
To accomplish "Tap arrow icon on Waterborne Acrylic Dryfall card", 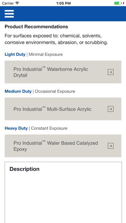I will (111, 72).
